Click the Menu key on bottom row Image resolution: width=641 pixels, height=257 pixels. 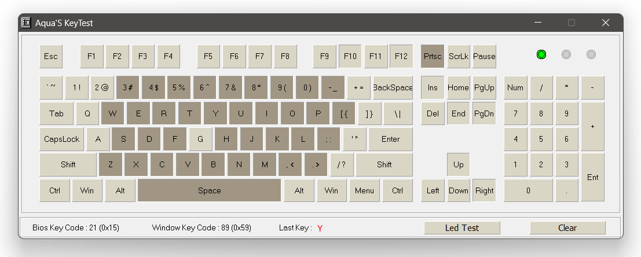(x=364, y=190)
